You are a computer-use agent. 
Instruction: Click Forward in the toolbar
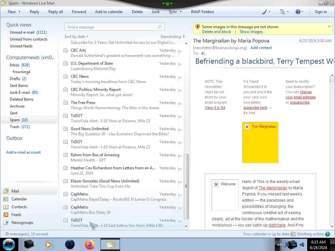tap(79, 12)
